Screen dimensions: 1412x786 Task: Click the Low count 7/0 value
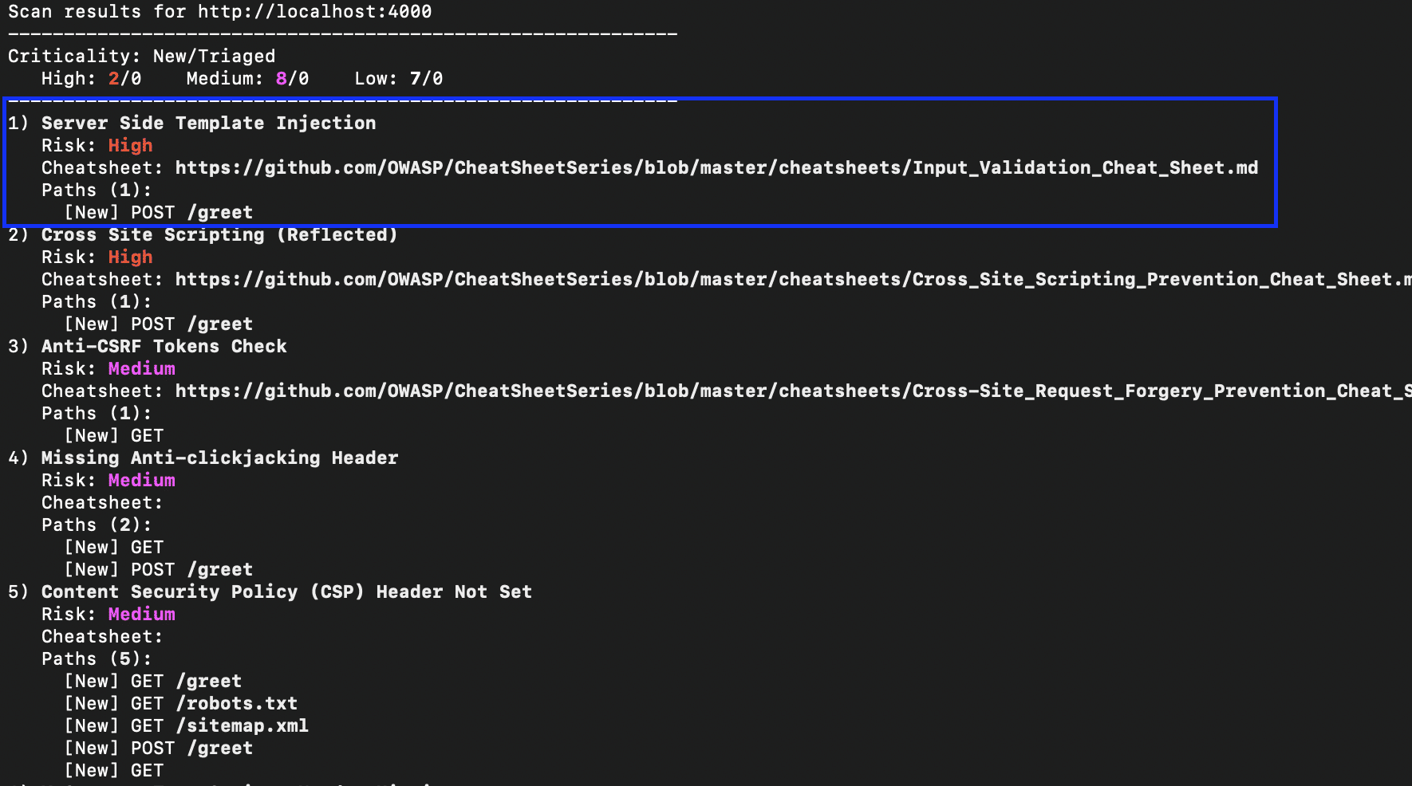(426, 78)
